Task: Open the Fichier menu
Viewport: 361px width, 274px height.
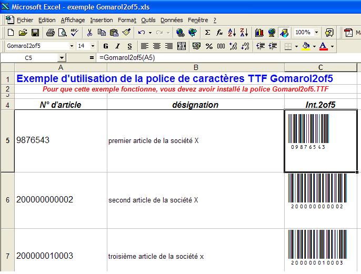Action: [x=25, y=20]
